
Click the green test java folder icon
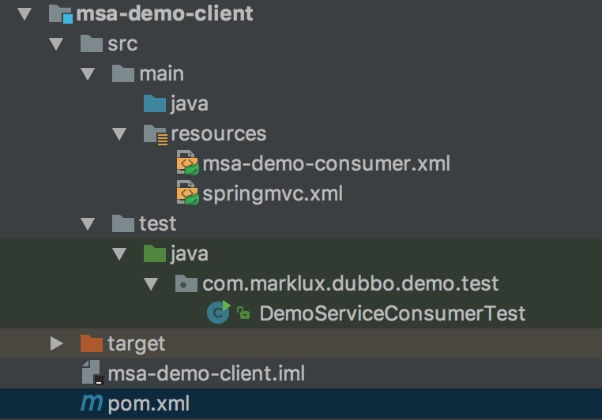pos(155,253)
